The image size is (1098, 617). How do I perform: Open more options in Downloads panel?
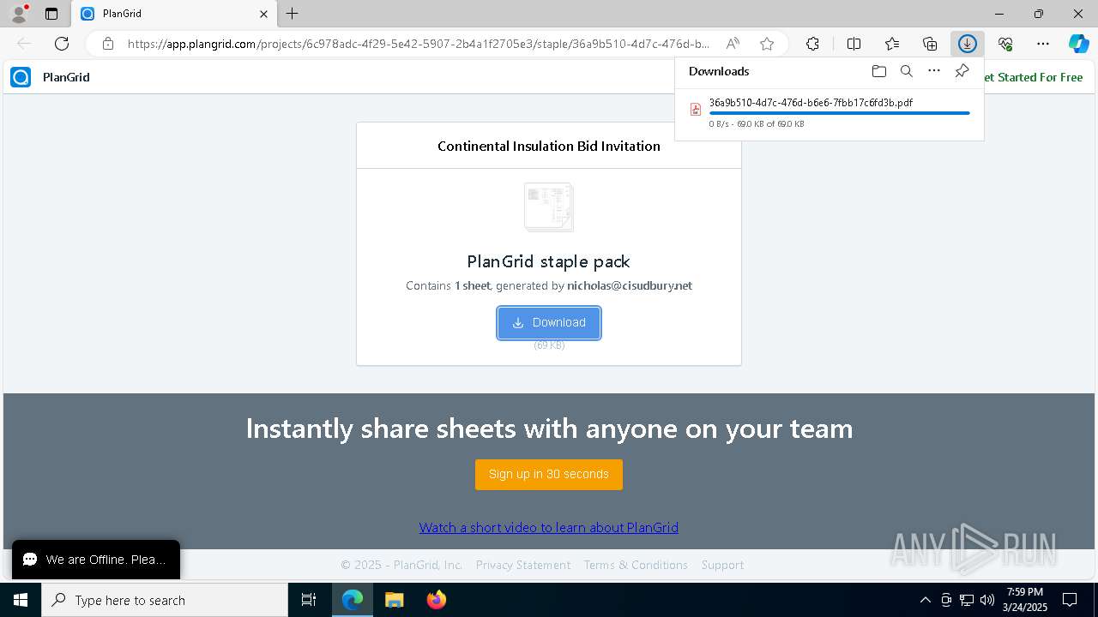click(934, 71)
